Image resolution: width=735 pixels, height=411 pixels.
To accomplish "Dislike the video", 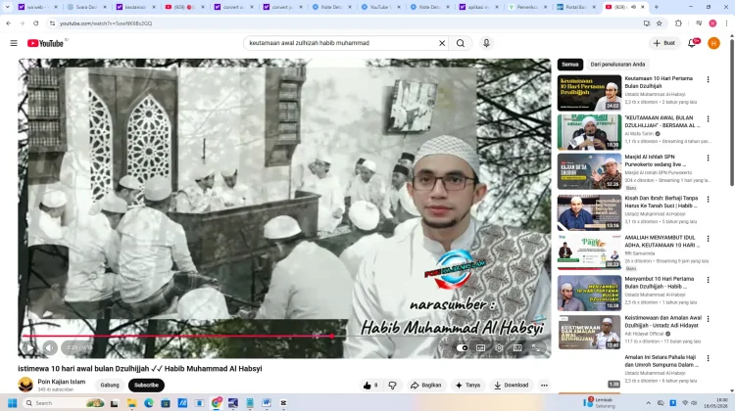I will click(393, 386).
